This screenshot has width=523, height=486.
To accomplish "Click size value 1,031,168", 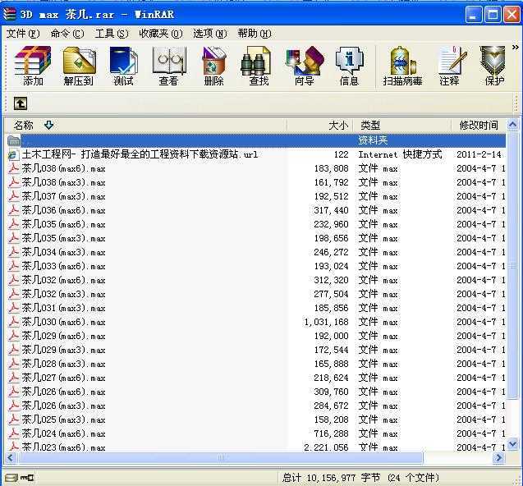I will [326, 322].
